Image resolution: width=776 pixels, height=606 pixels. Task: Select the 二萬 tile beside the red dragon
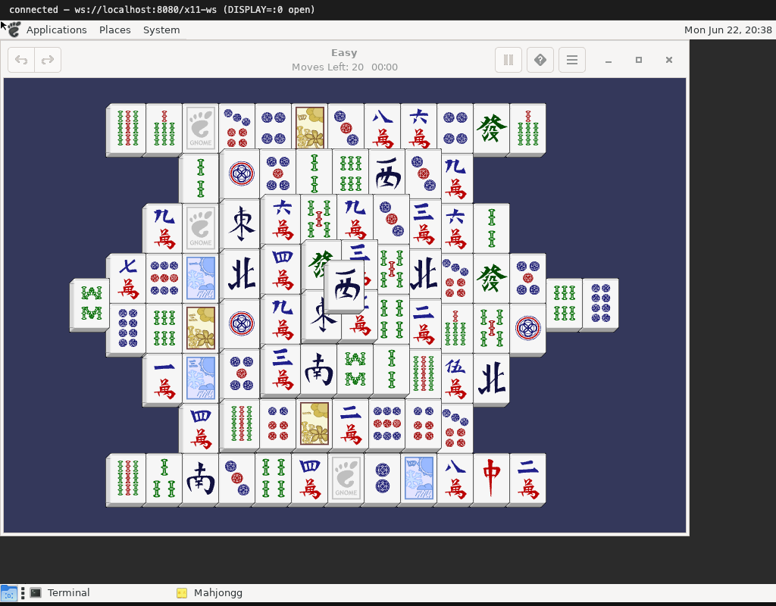coord(527,478)
